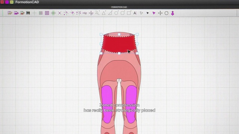Select the zoom tool with four surrounding dots
Image resolution: width=239 pixels, height=134 pixels.
coord(91,13)
